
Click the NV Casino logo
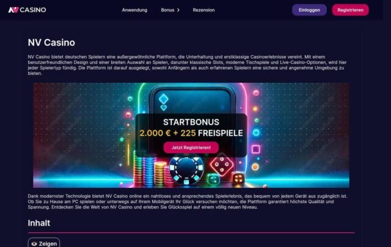coord(27,10)
